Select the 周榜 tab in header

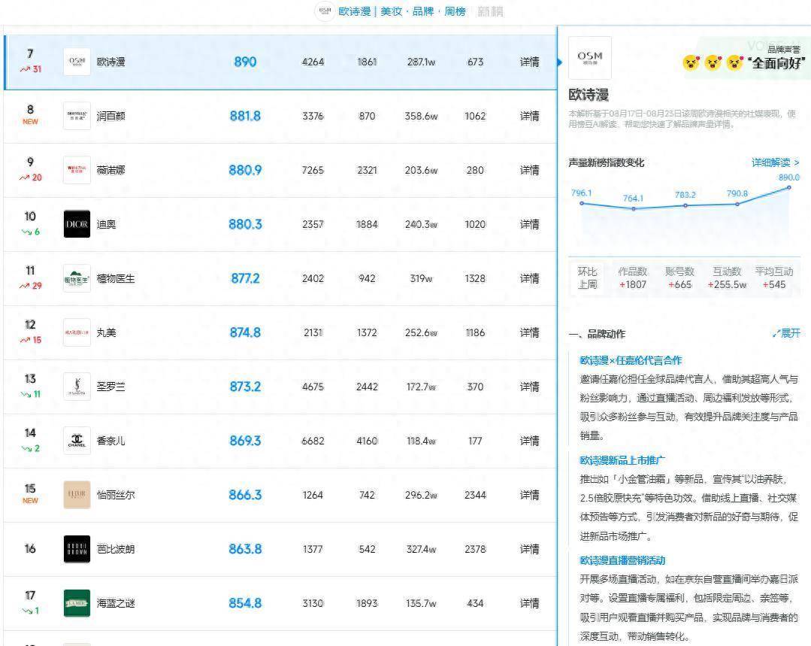coord(455,11)
